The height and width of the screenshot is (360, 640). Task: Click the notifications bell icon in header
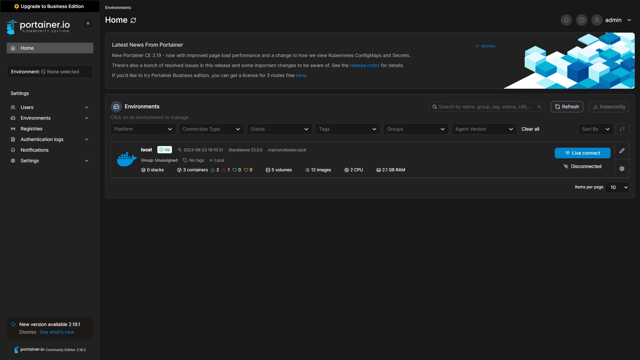point(566,20)
